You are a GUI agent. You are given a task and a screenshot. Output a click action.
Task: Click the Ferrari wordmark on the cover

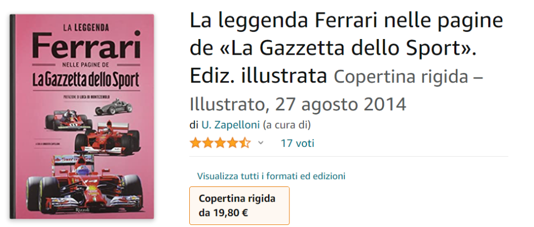(x=86, y=45)
